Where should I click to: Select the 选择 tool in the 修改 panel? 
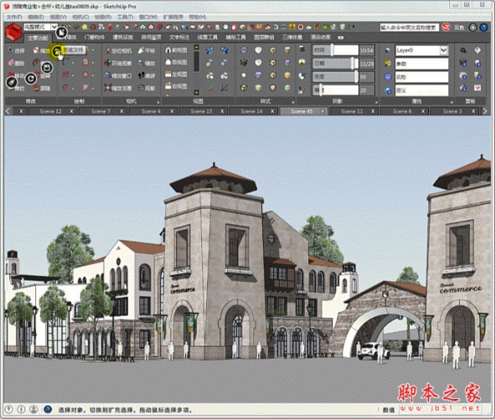tap(16, 50)
